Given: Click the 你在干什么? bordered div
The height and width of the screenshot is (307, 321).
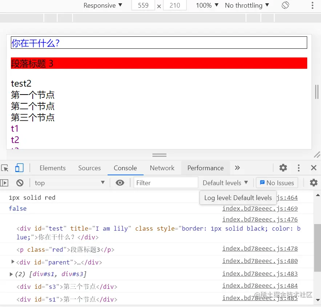Looking at the screenshot, I should pyautogui.click(x=159, y=43).
